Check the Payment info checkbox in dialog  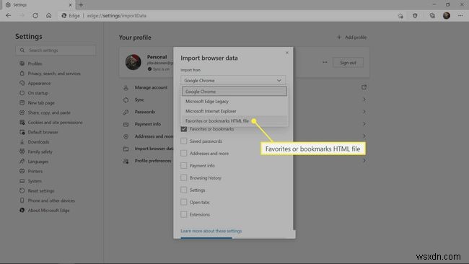(184, 166)
